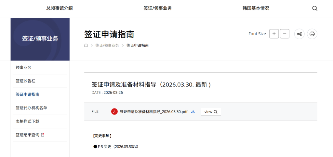Open 签证申请及准备材料指导_2026.03.30.pdf file link
333x157 pixels.
(153, 112)
